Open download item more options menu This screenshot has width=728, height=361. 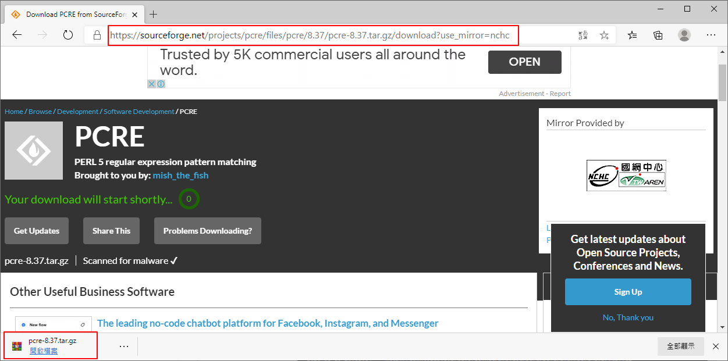[124, 346]
